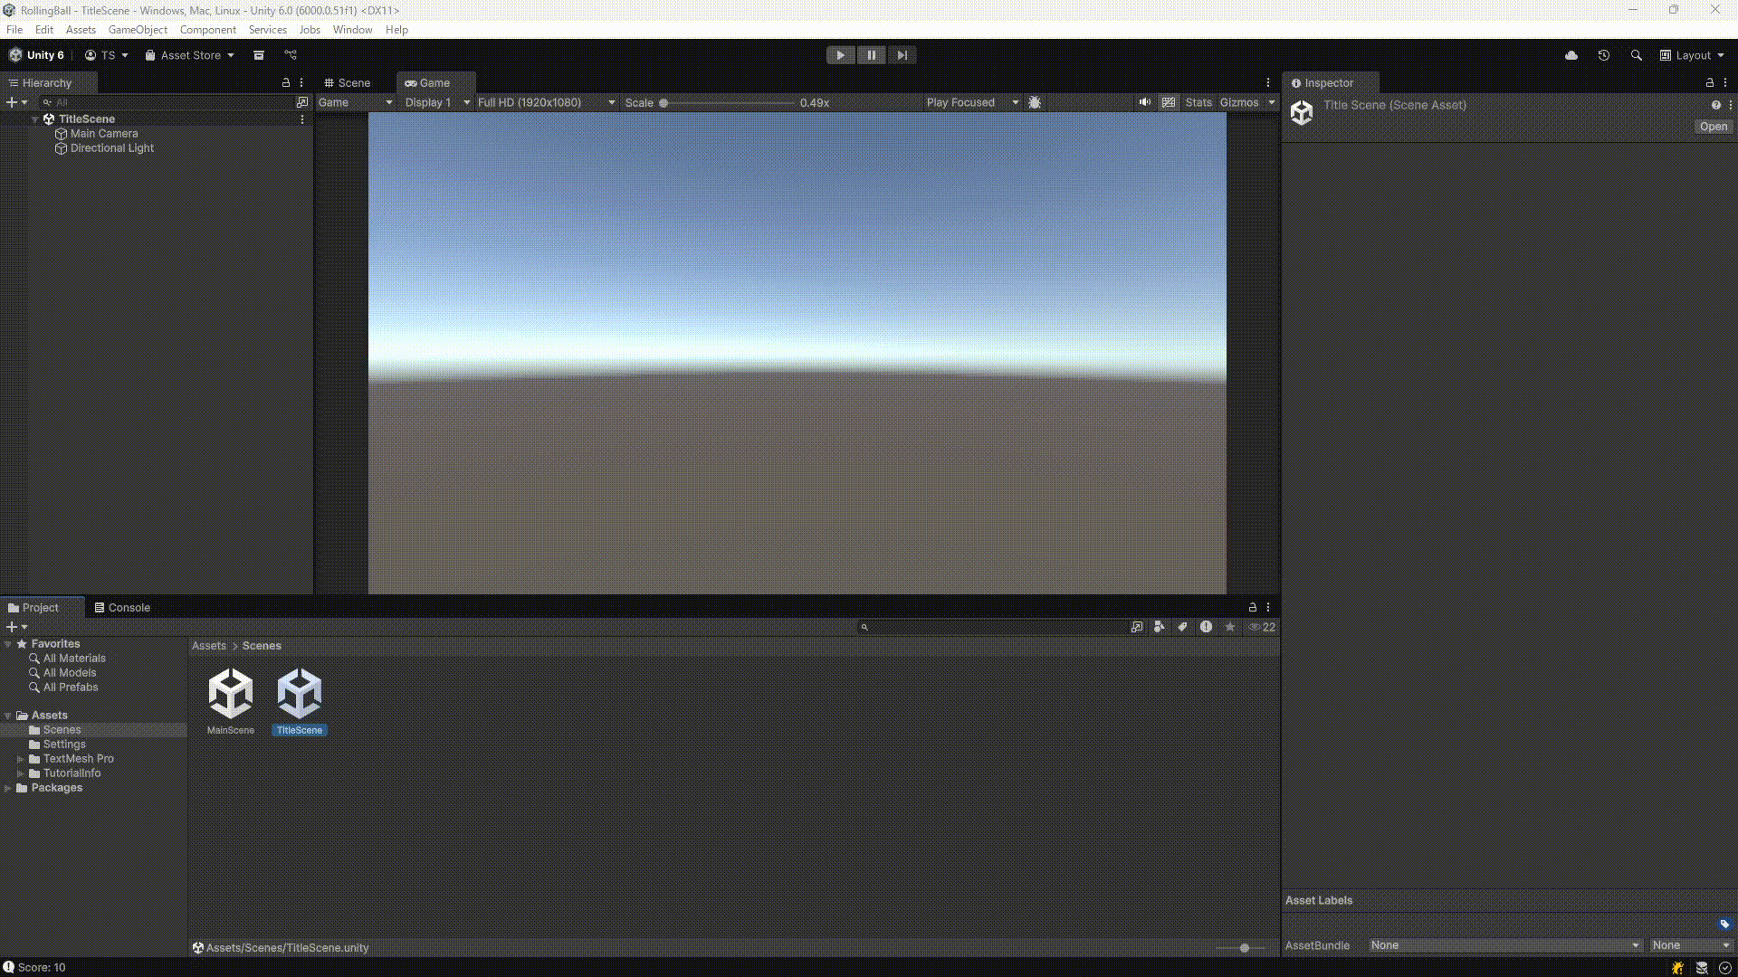Open the GameObject menu
Image resolution: width=1738 pixels, height=977 pixels.
coord(138,30)
